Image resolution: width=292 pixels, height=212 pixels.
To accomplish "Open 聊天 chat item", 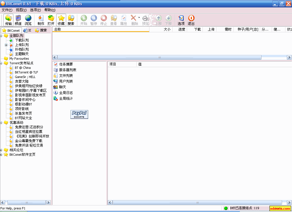I will coord(60,87).
